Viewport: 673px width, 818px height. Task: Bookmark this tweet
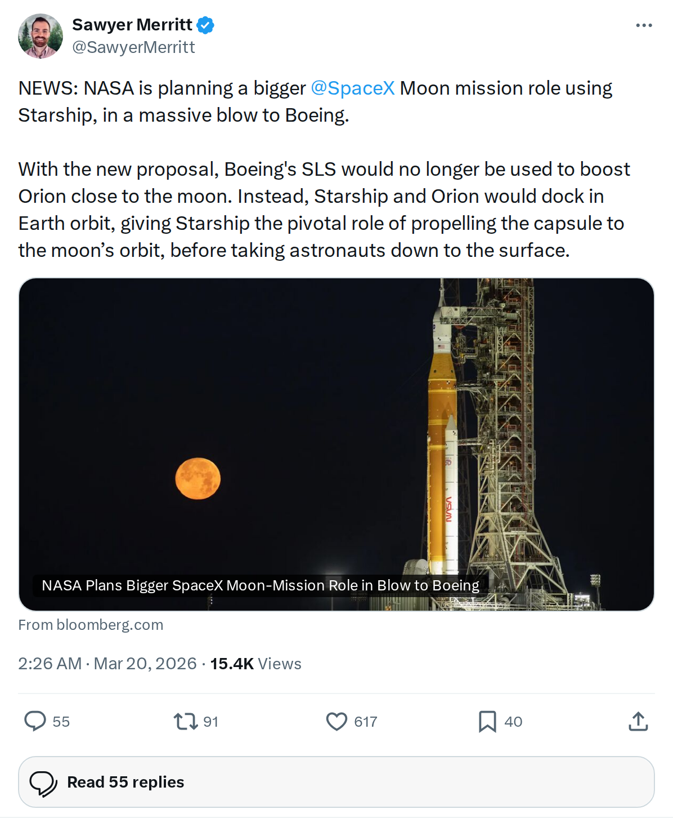[487, 721]
